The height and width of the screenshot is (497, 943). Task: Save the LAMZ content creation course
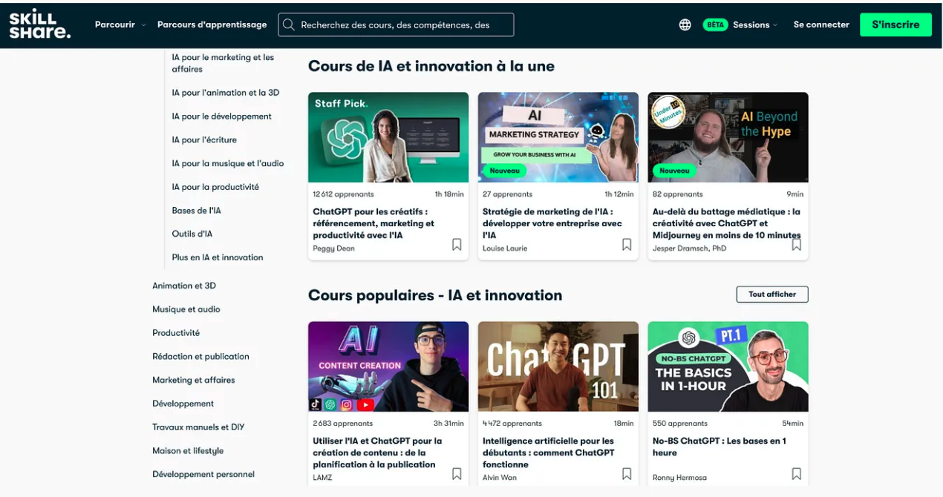point(457,473)
